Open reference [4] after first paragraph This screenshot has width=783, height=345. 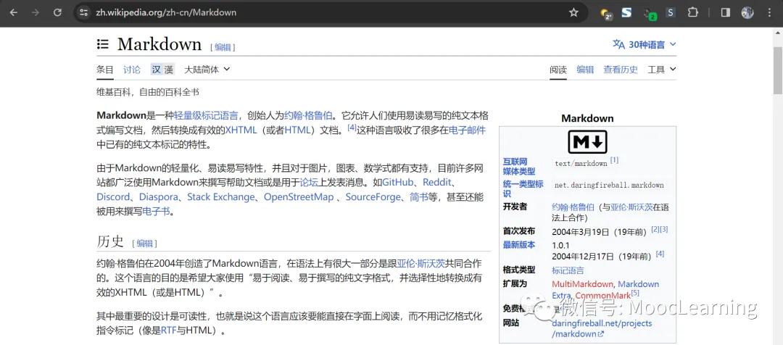[352, 128]
